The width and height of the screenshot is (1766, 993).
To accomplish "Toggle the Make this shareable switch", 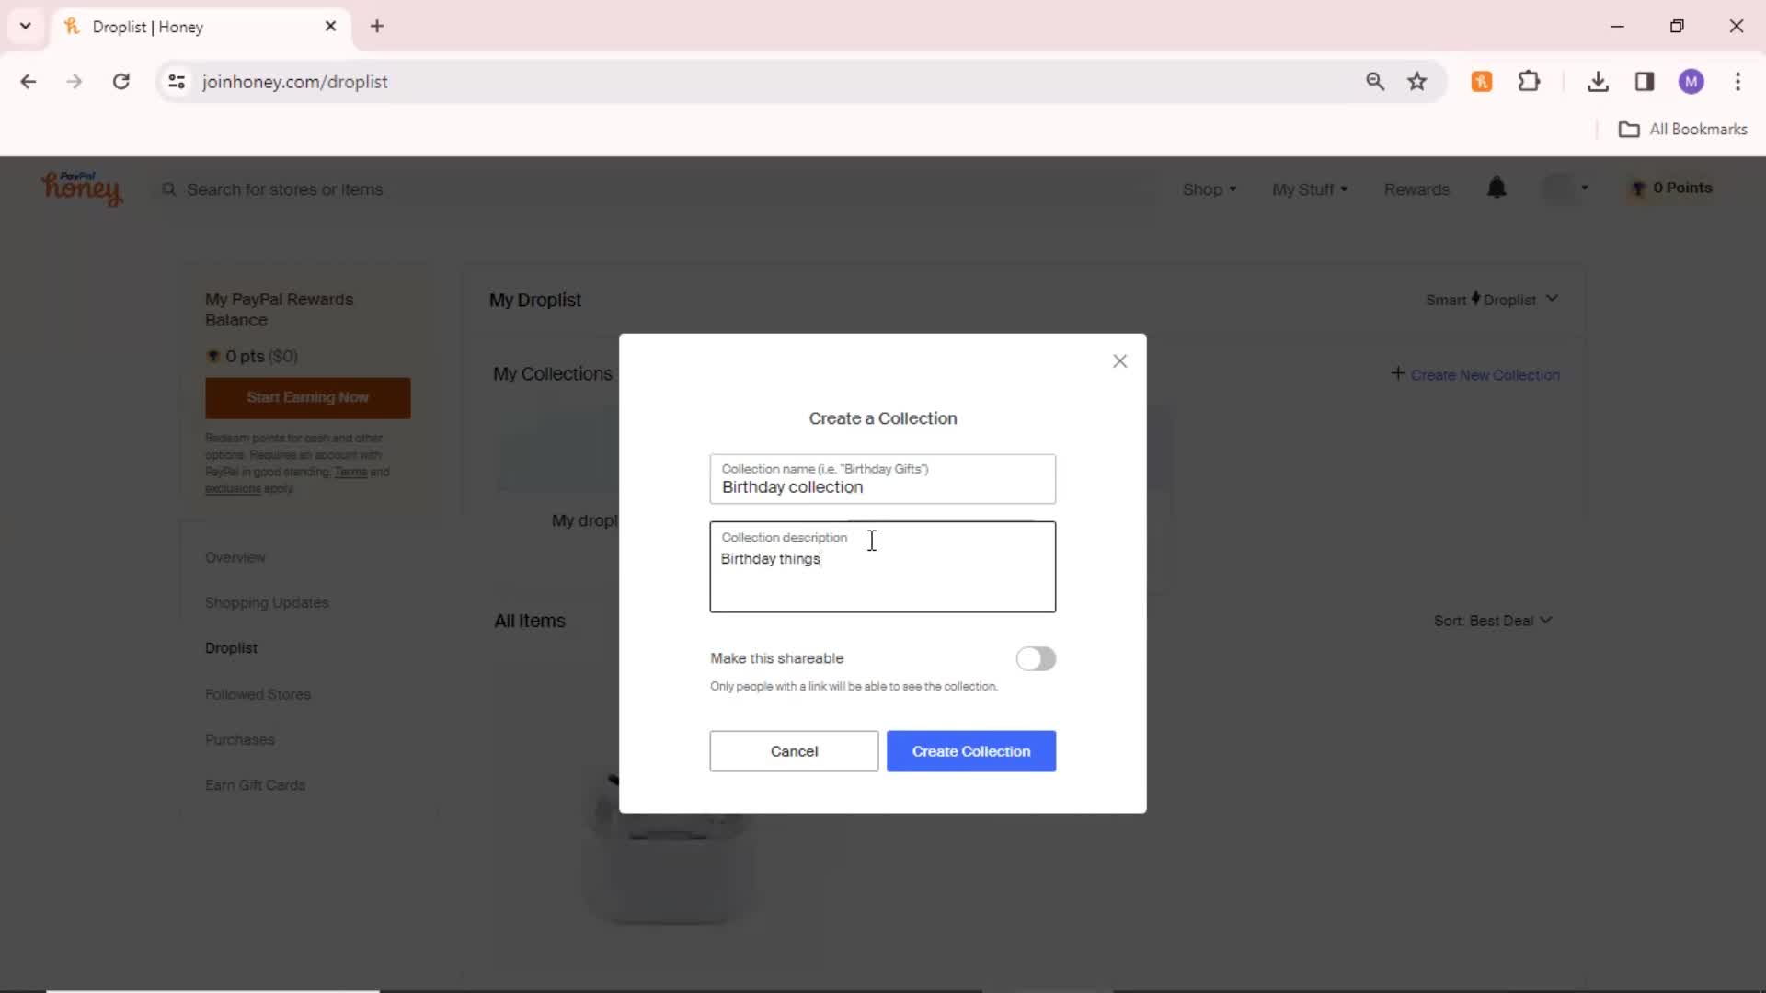I will tap(1036, 657).
